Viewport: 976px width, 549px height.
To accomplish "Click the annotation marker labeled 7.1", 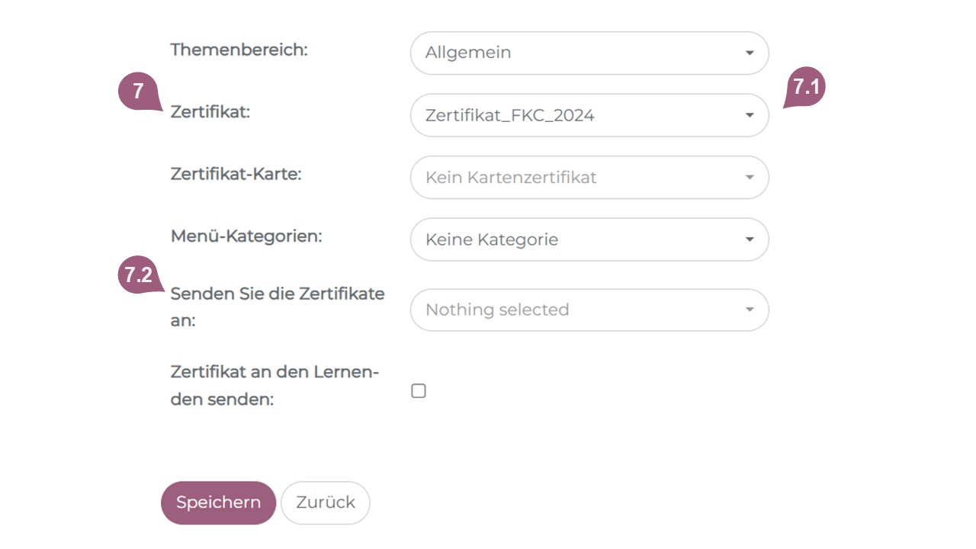I will [806, 88].
